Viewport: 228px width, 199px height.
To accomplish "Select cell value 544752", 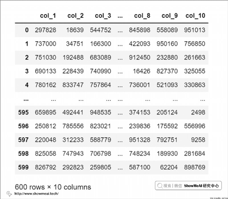I will tap(101, 30).
